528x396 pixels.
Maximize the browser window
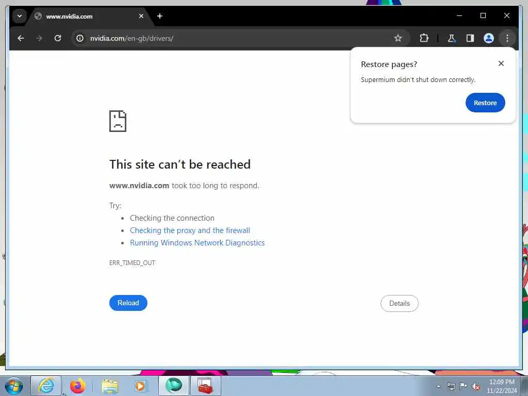pyautogui.click(x=483, y=16)
